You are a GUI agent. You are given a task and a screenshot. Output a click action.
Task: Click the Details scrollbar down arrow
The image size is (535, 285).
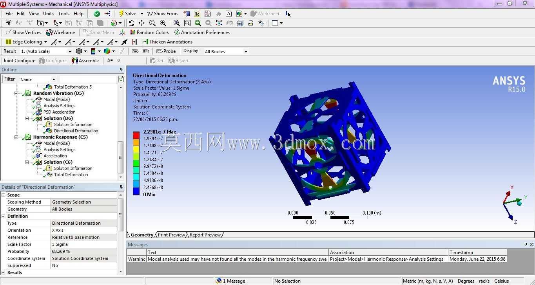120,271
